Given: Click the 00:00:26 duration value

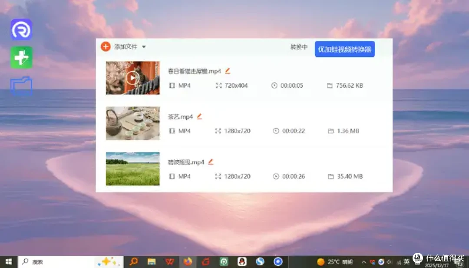Looking at the screenshot, I should 294,176.
